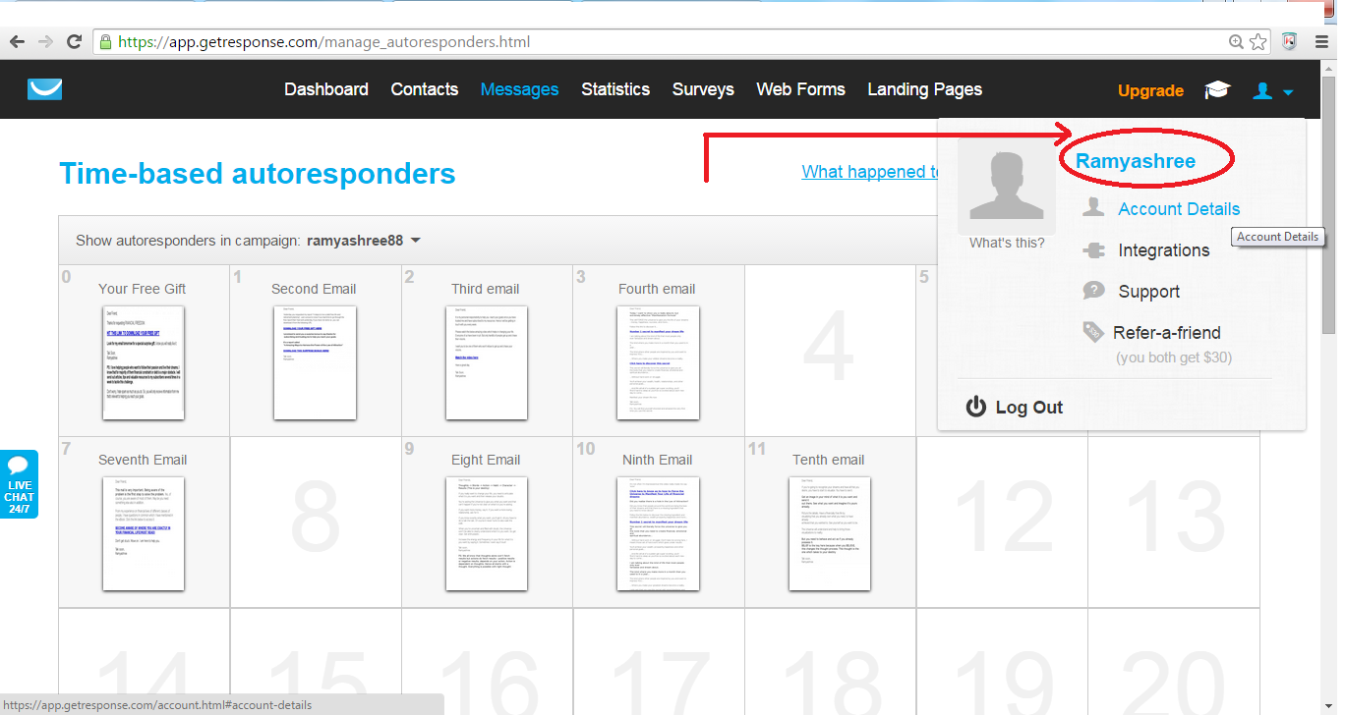Click browser forward arrow

point(45,41)
